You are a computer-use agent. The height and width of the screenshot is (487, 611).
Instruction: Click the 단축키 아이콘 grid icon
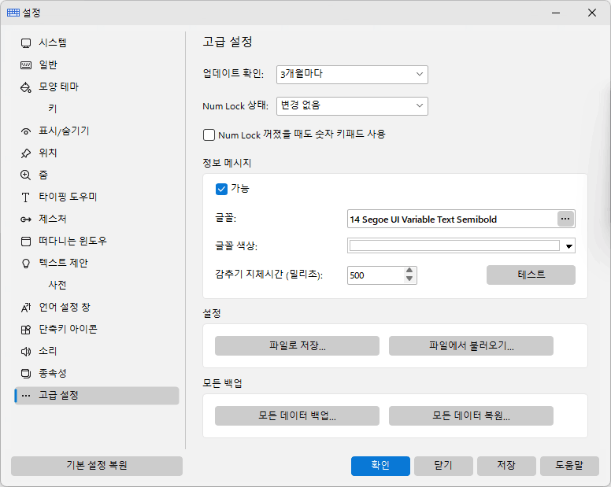26,330
